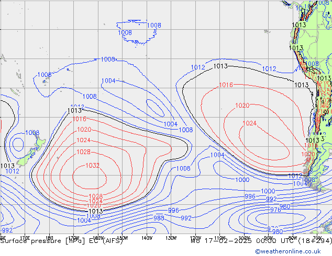Click the 1016 label atop the eastern high

click(x=226, y=85)
